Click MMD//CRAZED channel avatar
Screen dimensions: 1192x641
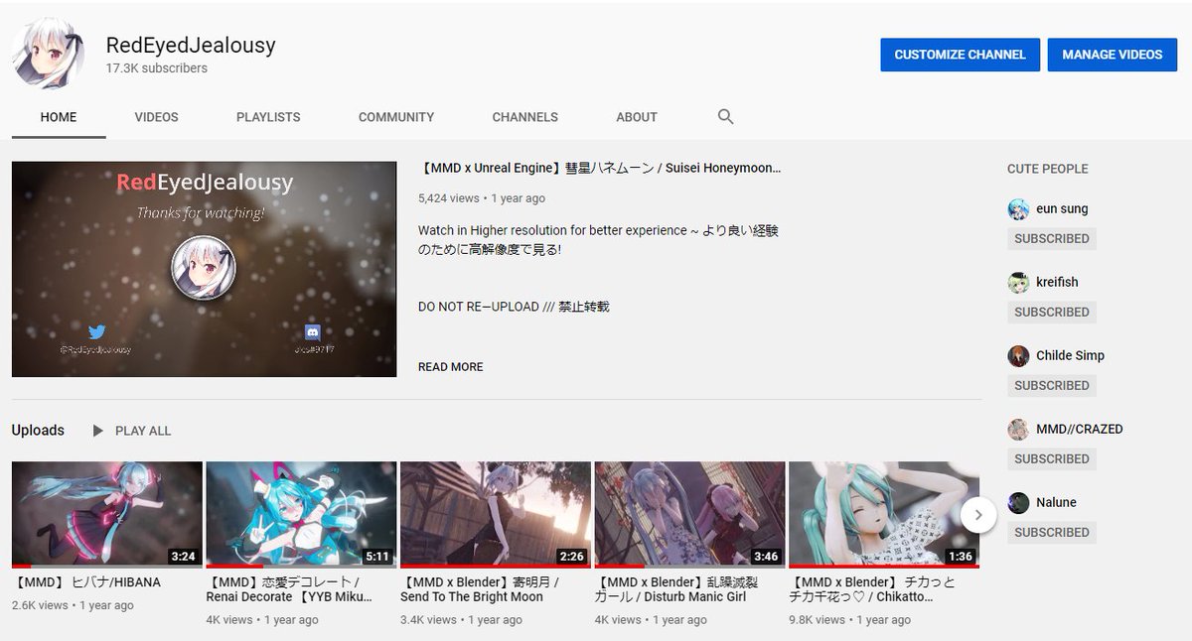click(1018, 430)
